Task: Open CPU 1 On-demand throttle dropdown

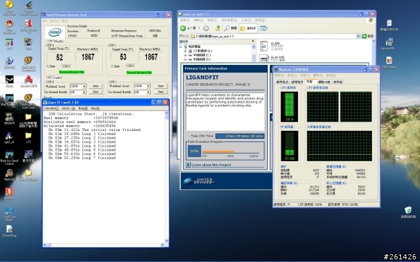Action: tap(148, 92)
